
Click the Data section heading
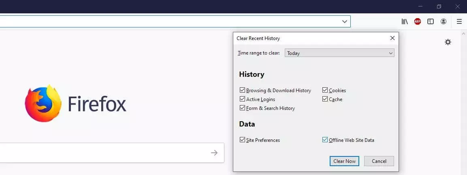247,124
